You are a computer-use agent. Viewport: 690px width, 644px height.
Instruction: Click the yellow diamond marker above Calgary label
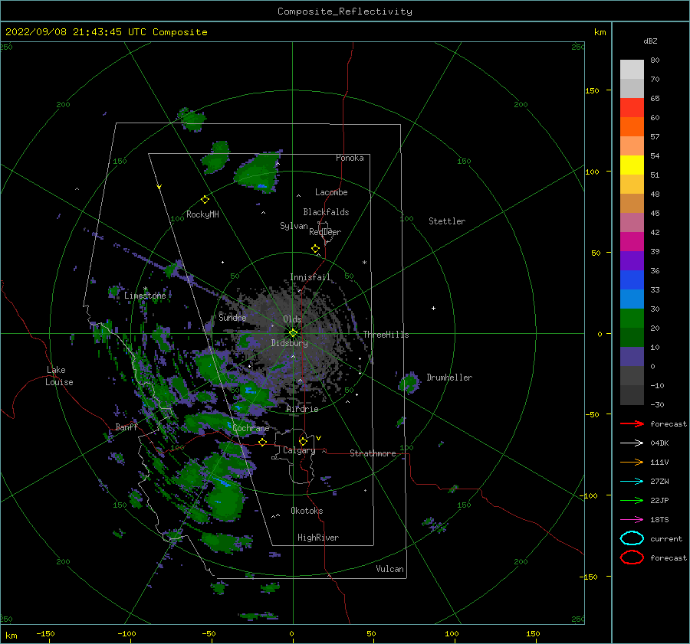click(x=303, y=441)
